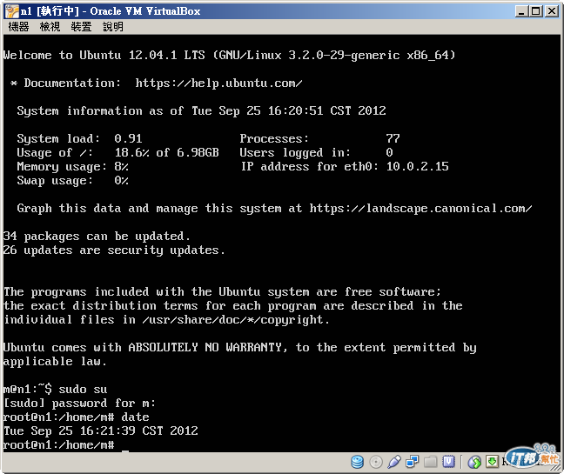
Task: Open the 機器 (Machine) menu
Action: tap(18, 27)
